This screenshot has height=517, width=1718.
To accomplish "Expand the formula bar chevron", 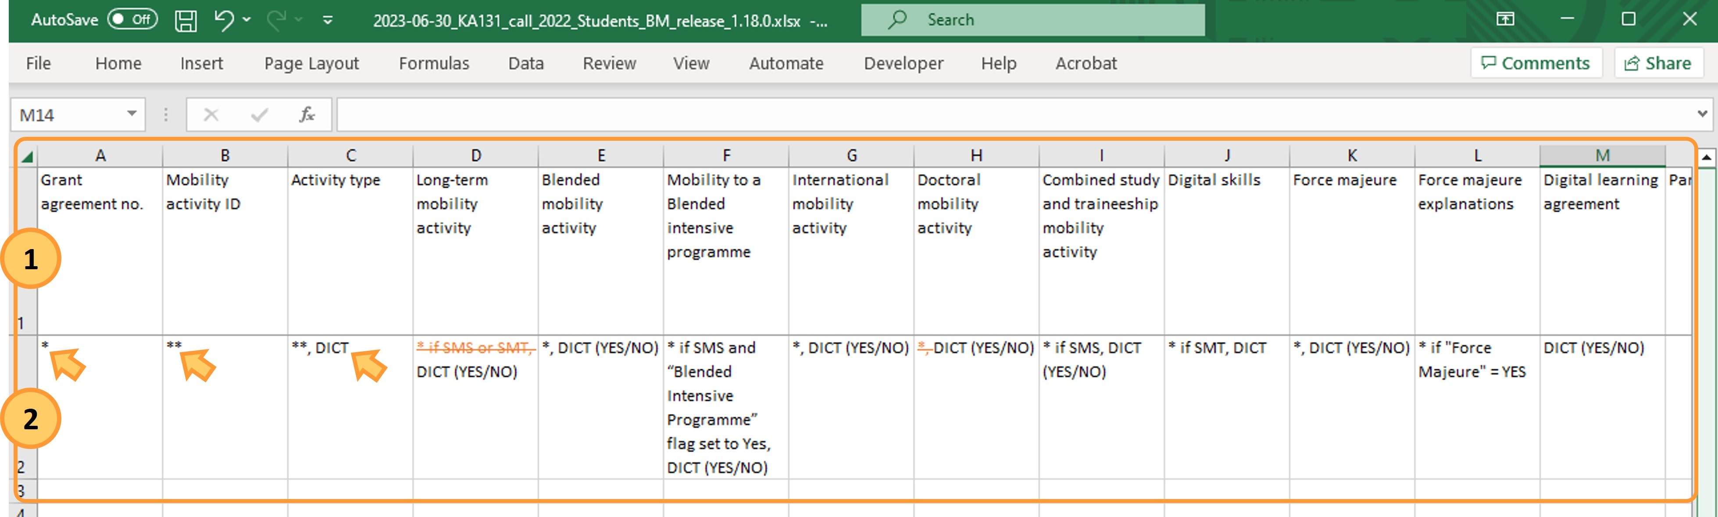I will click(x=1703, y=114).
